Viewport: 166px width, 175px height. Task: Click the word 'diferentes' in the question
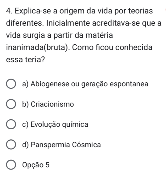[x=23, y=25]
